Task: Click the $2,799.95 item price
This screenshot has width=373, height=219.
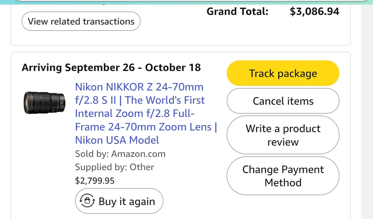Action: click(x=95, y=181)
